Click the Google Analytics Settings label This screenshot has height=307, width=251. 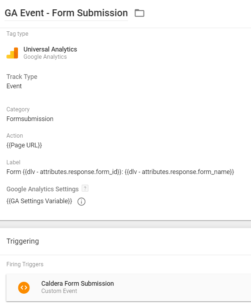[x=42, y=189]
